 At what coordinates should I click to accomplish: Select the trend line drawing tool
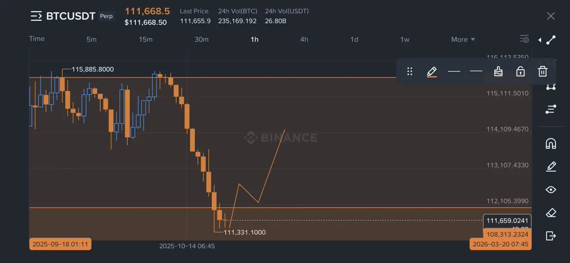click(x=551, y=40)
